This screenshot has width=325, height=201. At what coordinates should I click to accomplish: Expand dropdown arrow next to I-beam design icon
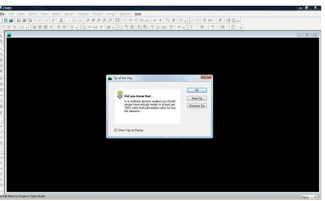[x=196, y=27]
